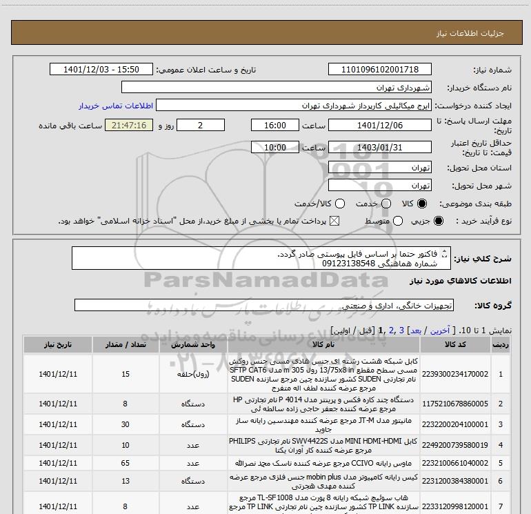Click the JT-M monitor item name
The height and width of the screenshot is (514, 531).
pyautogui.click(x=323, y=425)
